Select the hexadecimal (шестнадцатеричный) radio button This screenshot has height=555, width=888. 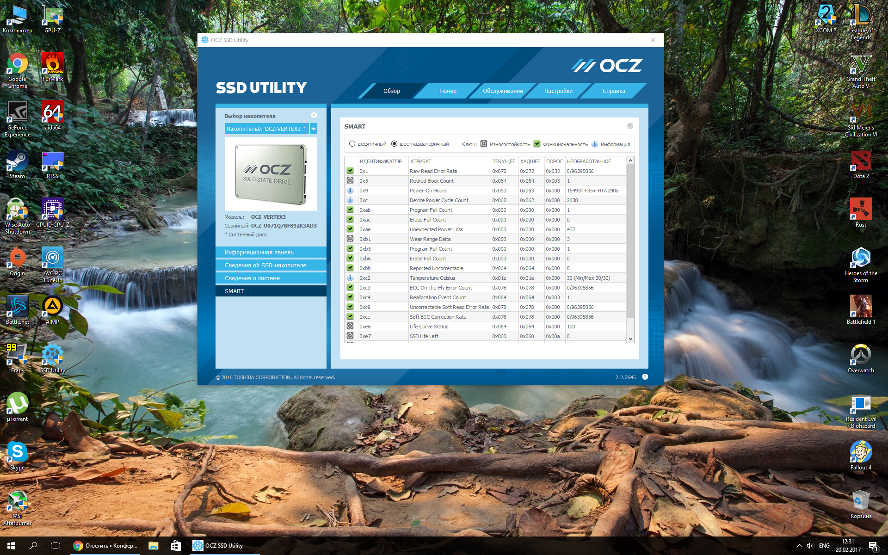click(x=394, y=144)
